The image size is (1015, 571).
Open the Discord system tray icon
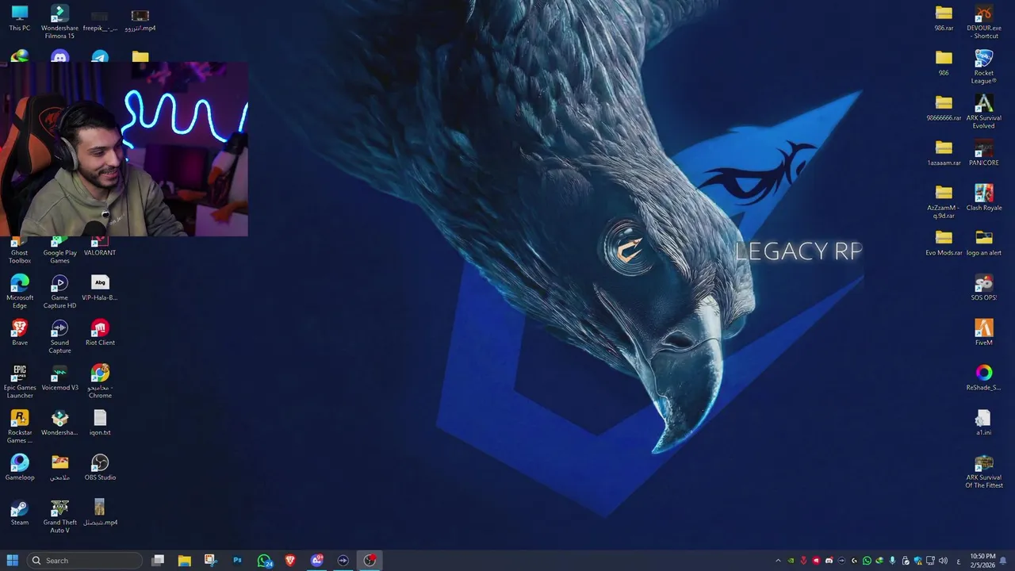(829, 561)
